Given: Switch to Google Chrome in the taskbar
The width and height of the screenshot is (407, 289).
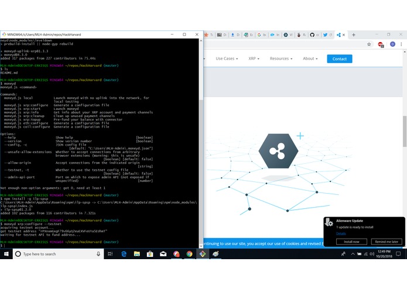Looking at the screenshot, I should tap(190, 254).
